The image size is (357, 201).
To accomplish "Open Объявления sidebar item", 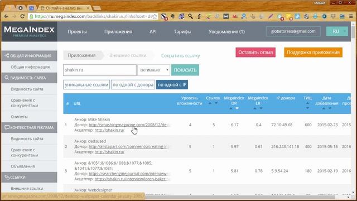I will click(x=23, y=166).
